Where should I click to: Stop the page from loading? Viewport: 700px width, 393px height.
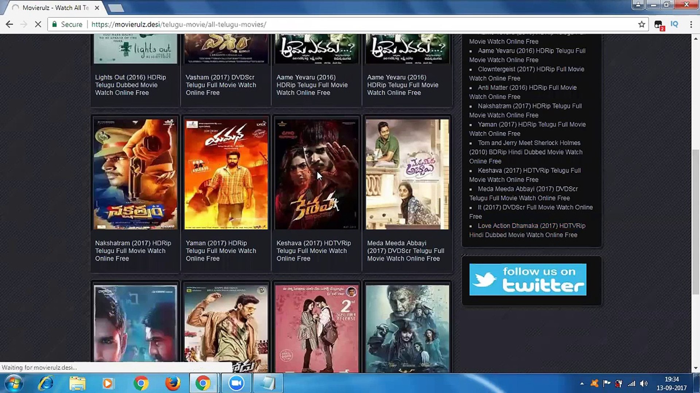pyautogui.click(x=38, y=24)
